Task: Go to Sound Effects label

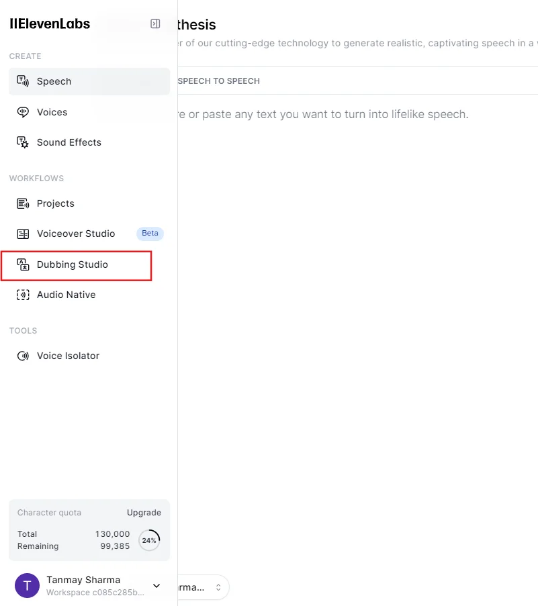Action: 69,142
